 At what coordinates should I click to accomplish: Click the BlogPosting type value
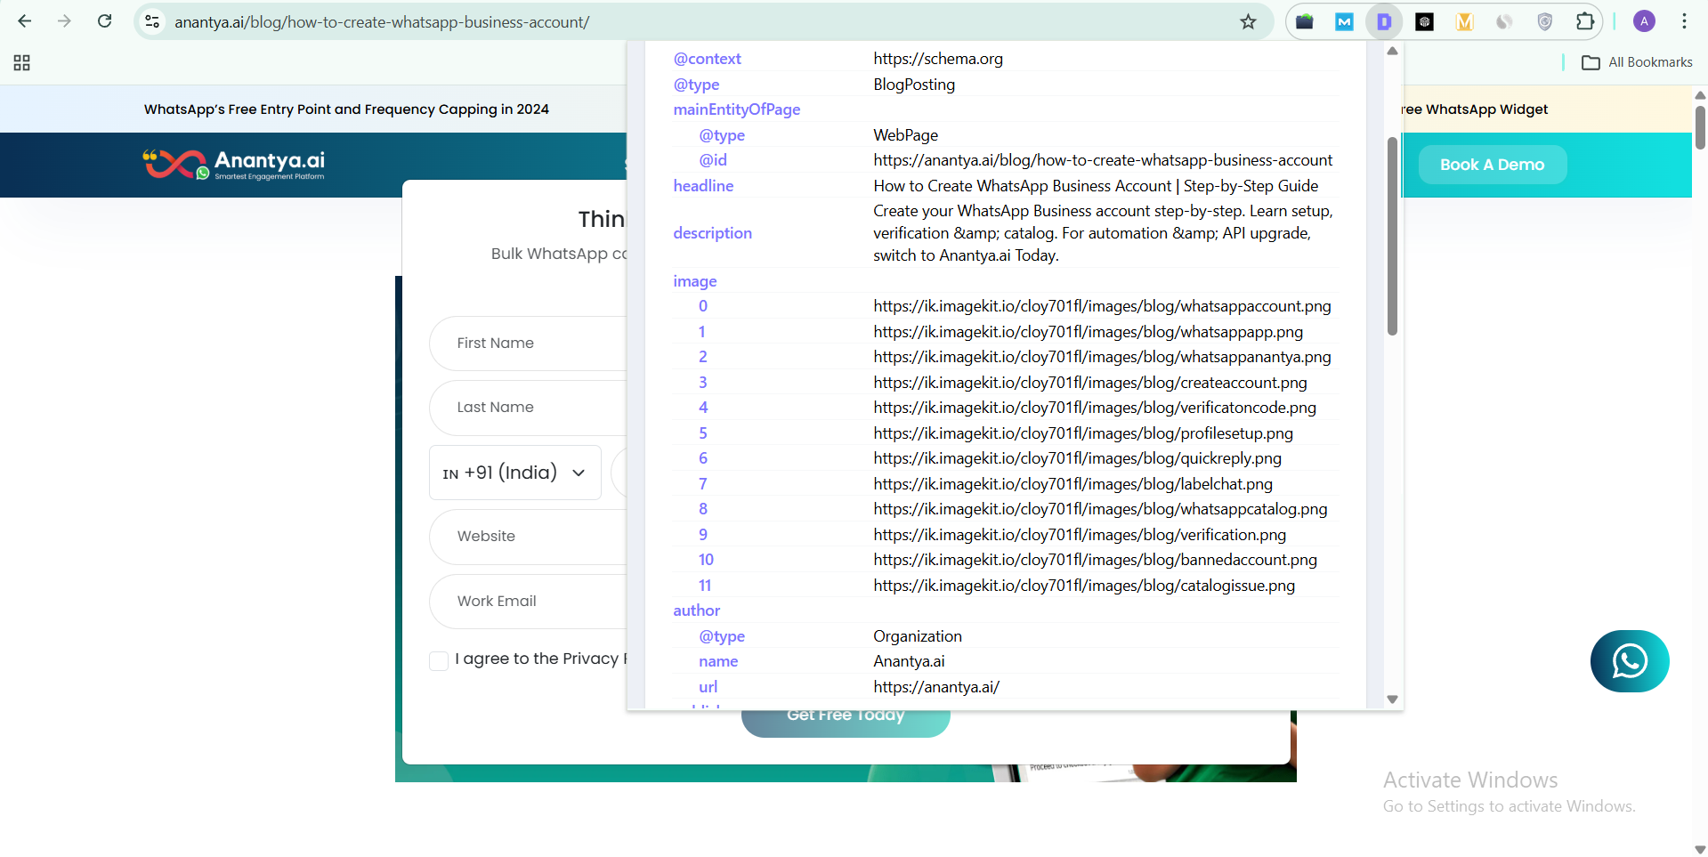coord(914,85)
